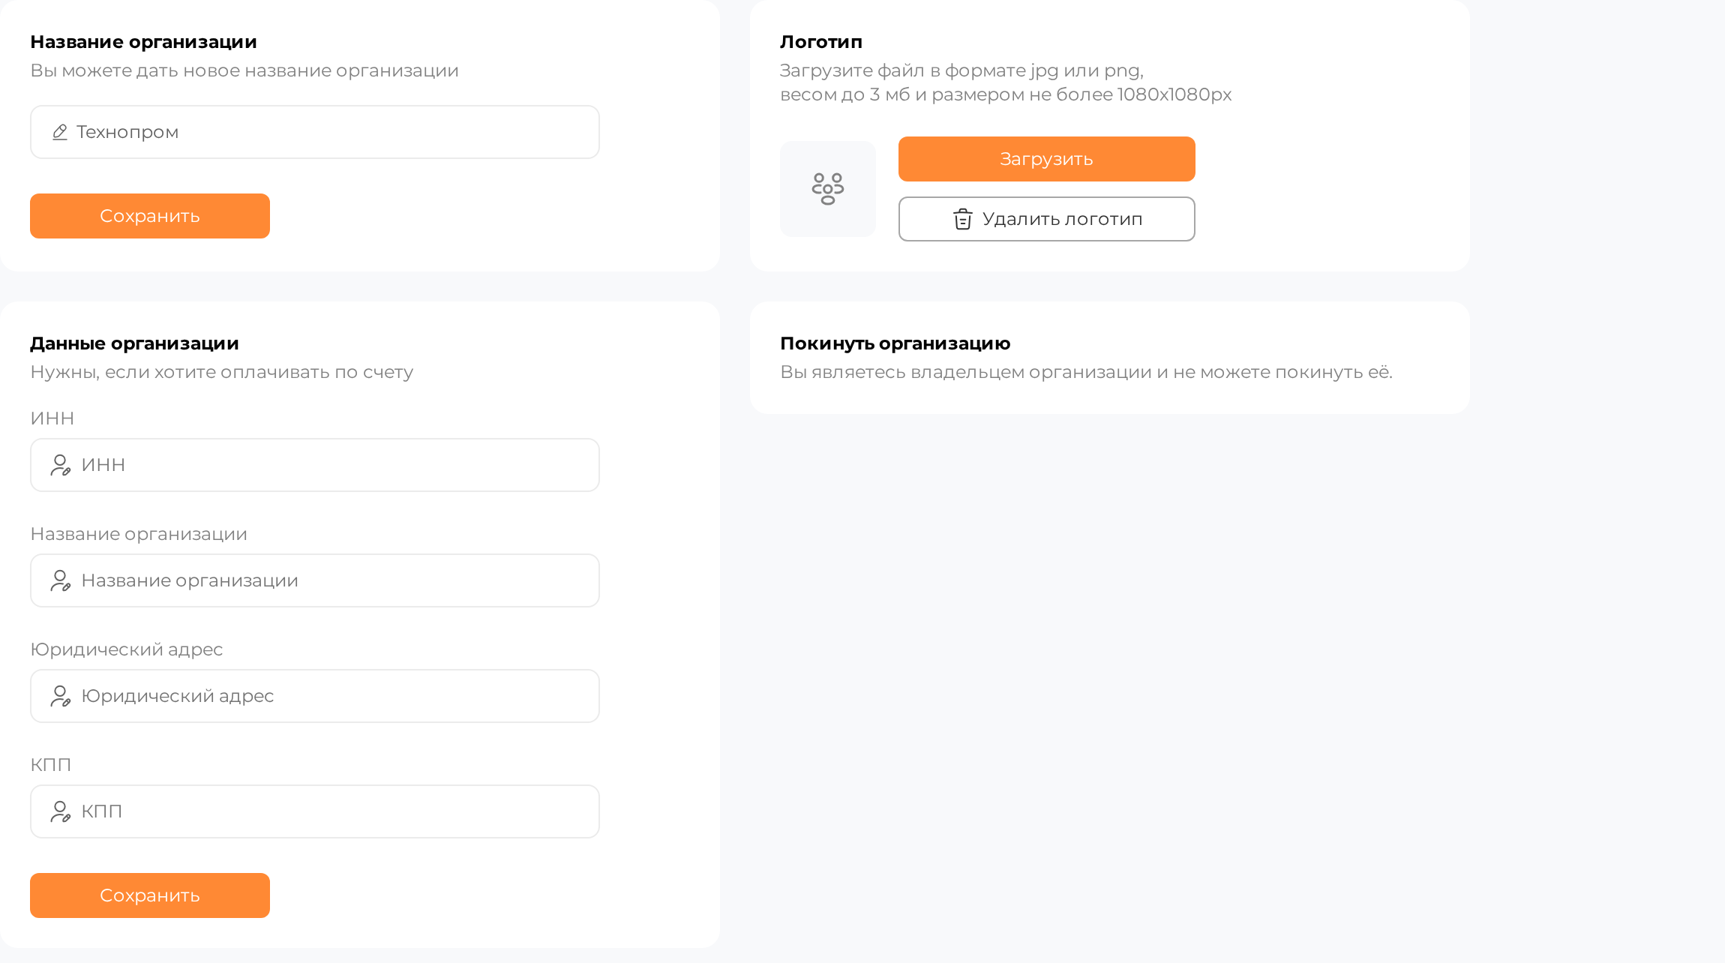Image resolution: width=1725 pixels, height=963 pixels.
Task: Remove logo via Удалить логотип button
Action: coord(1047,219)
